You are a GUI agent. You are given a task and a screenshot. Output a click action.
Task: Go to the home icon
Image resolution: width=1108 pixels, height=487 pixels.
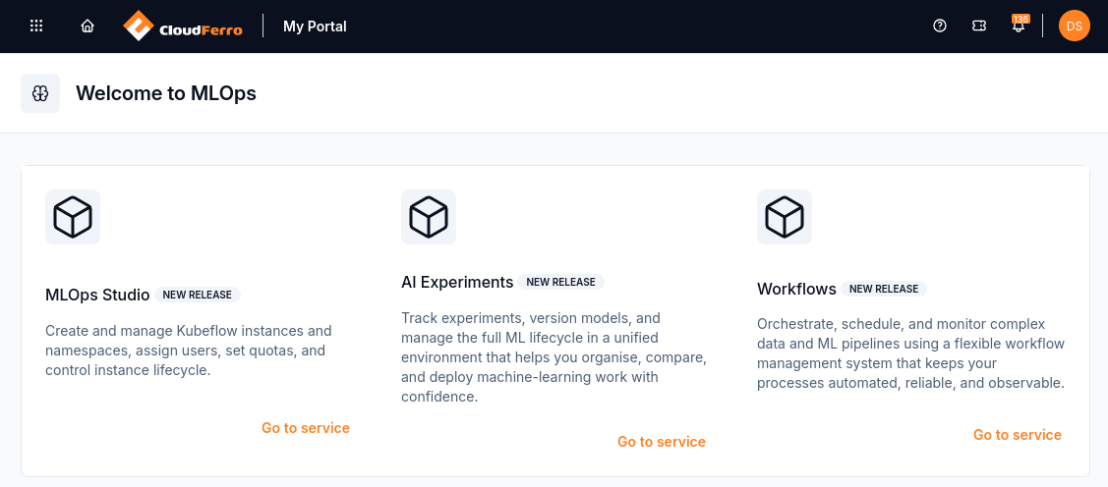pyautogui.click(x=87, y=27)
